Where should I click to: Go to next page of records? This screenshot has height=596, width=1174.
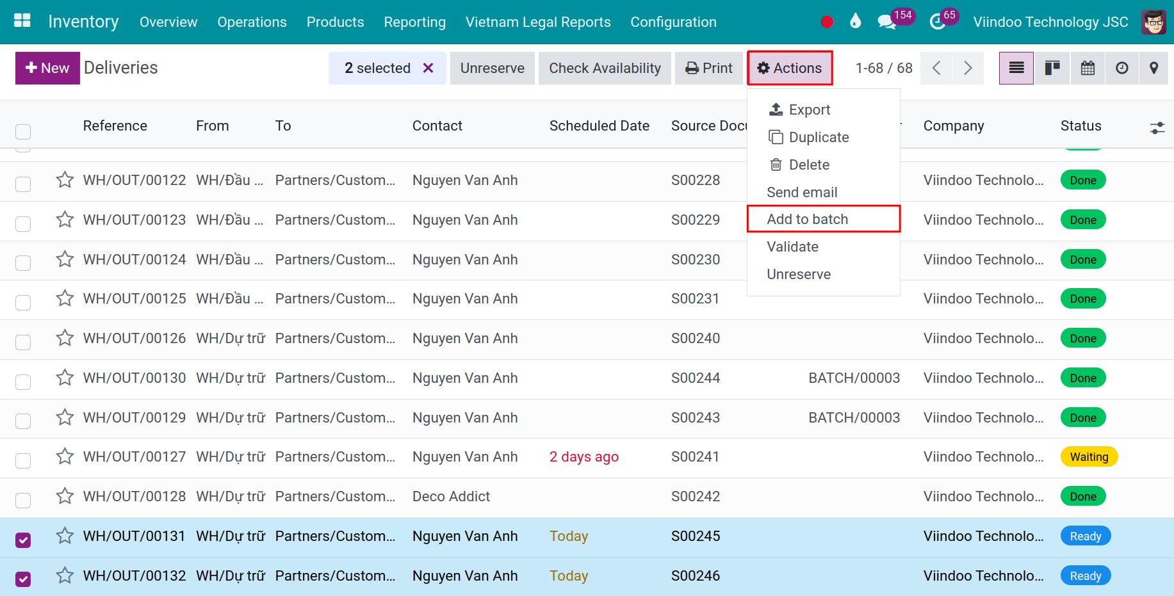tap(968, 68)
